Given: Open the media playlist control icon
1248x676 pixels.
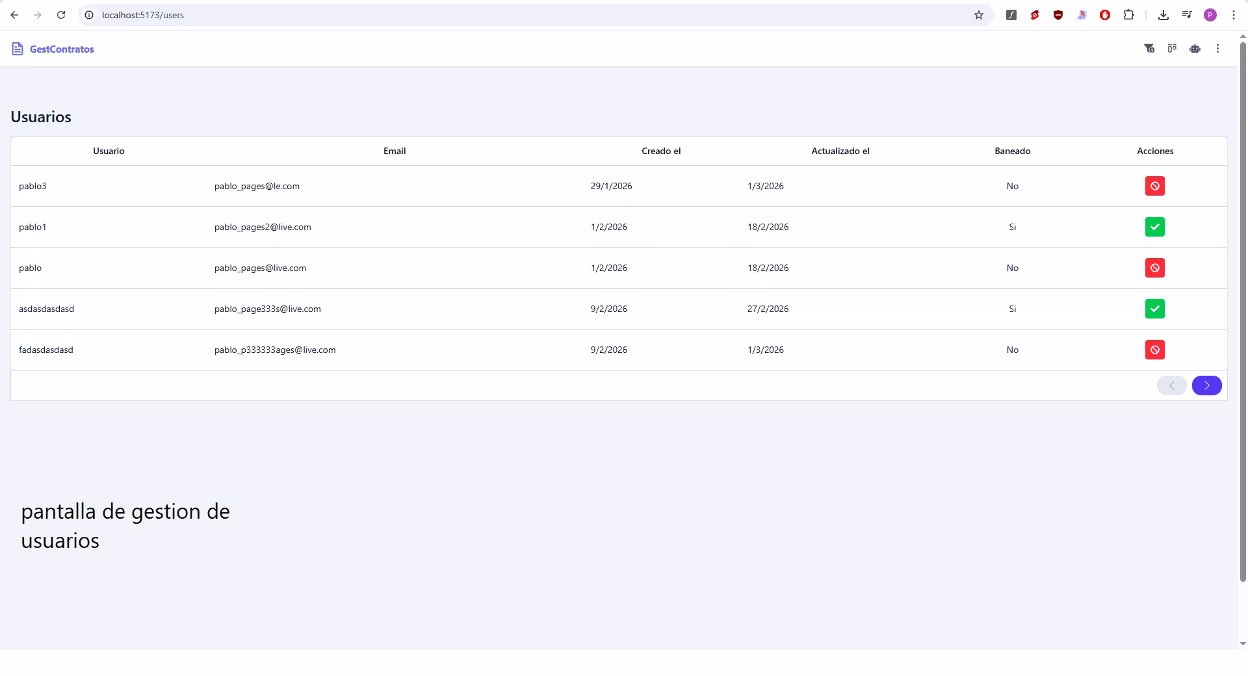Looking at the screenshot, I should point(1187,14).
